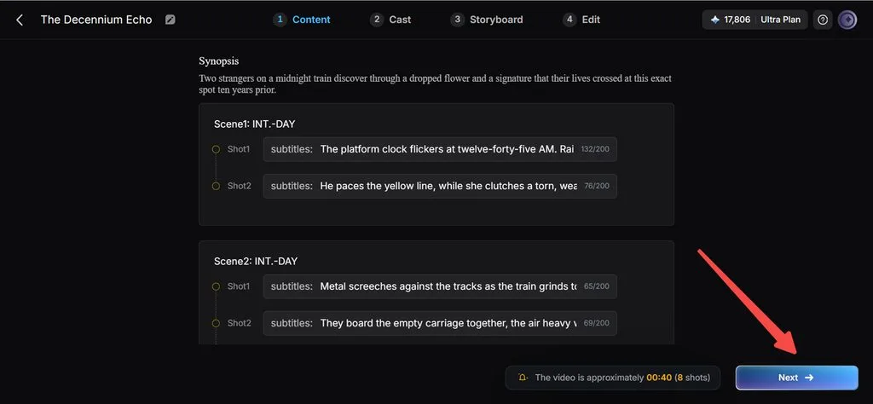
Task: Click the 17,806 credits balance
Action: point(737,20)
